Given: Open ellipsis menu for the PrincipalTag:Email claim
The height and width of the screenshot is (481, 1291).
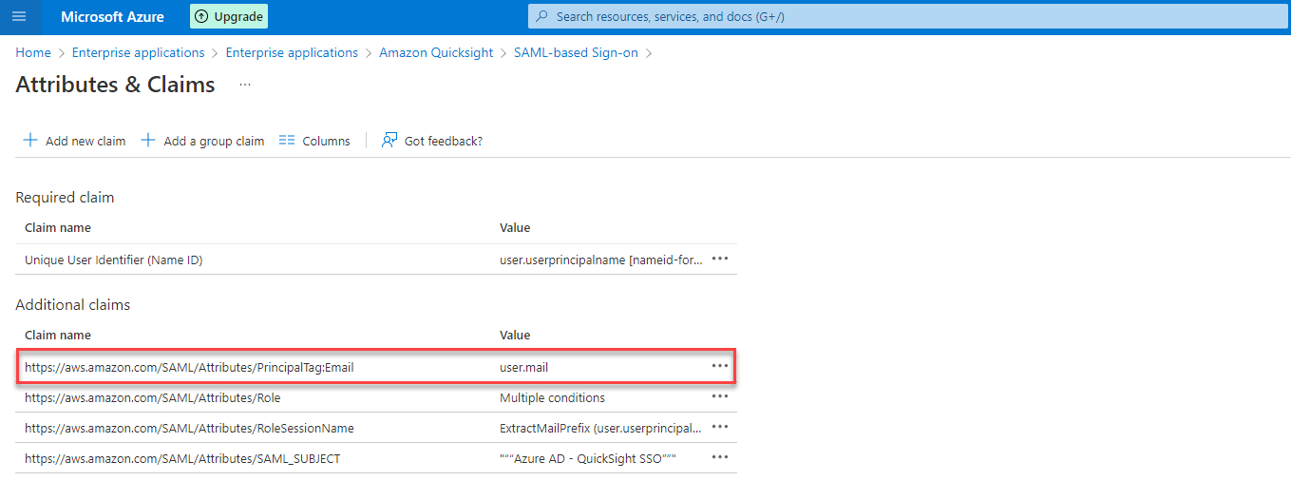Looking at the screenshot, I should (720, 366).
